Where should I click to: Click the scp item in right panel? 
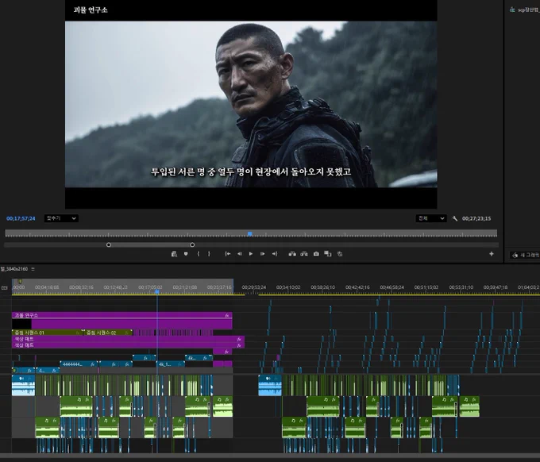click(x=524, y=10)
